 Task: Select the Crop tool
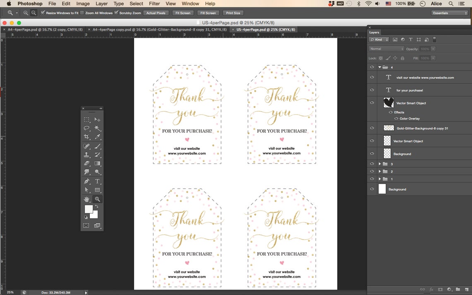tap(86, 137)
